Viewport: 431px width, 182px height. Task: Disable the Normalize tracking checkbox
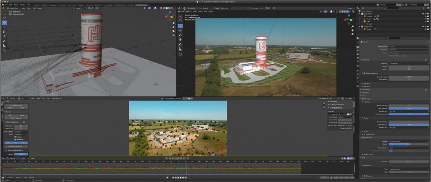[15, 140]
